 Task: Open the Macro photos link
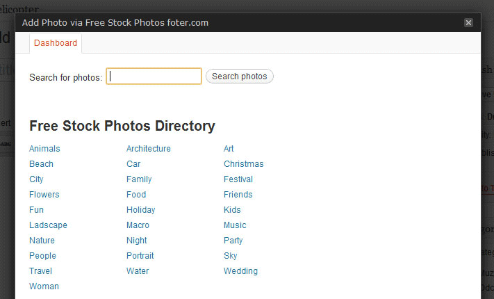(138, 225)
